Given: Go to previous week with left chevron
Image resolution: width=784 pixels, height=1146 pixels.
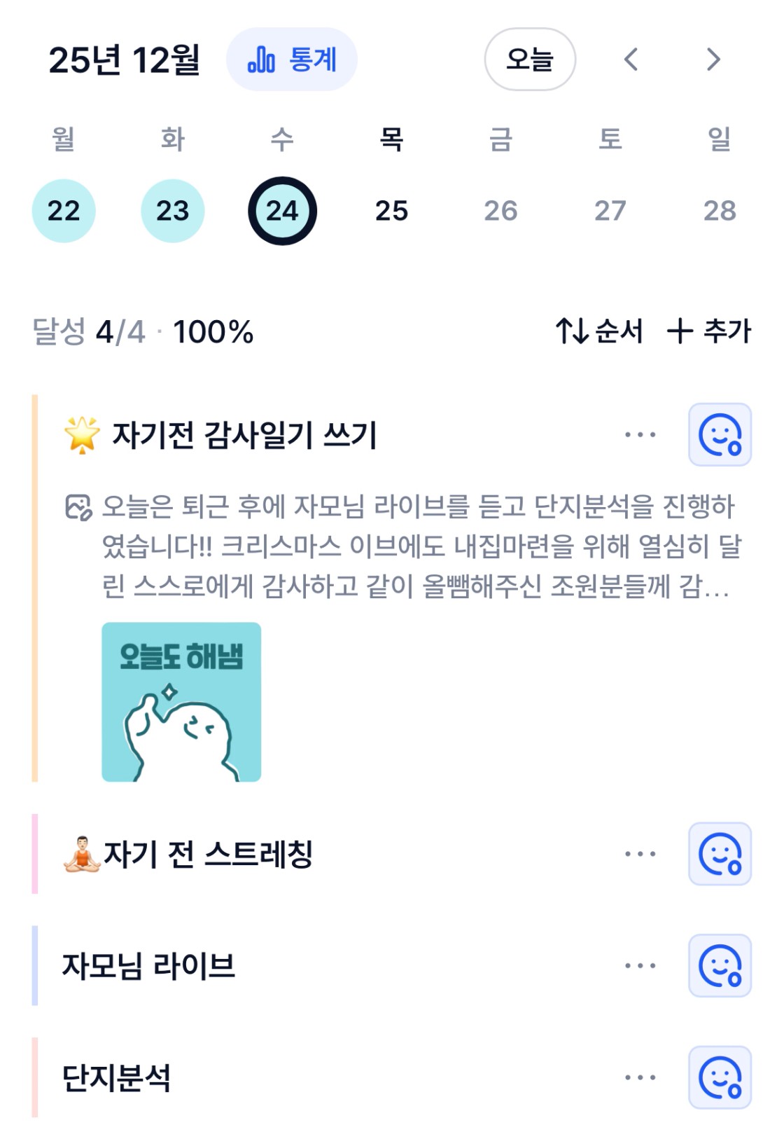Looking at the screenshot, I should tap(631, 60).
